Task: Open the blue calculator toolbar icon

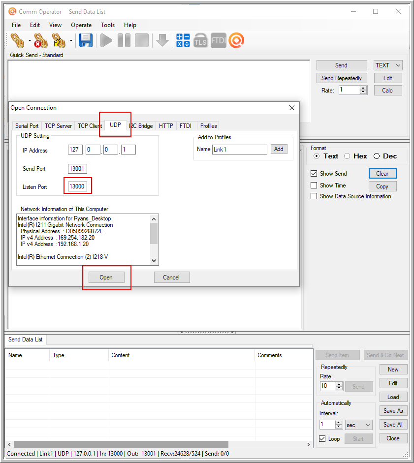Action: click(x=183, y=40)
